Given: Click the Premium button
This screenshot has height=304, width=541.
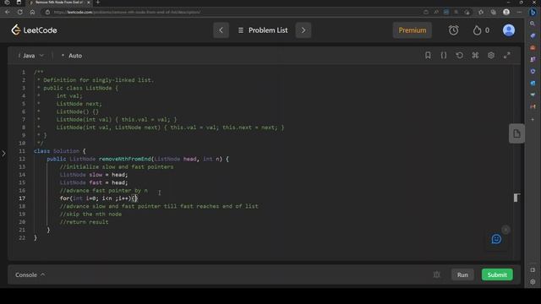Looking at the screenshot, I should (x=413, y=30).
